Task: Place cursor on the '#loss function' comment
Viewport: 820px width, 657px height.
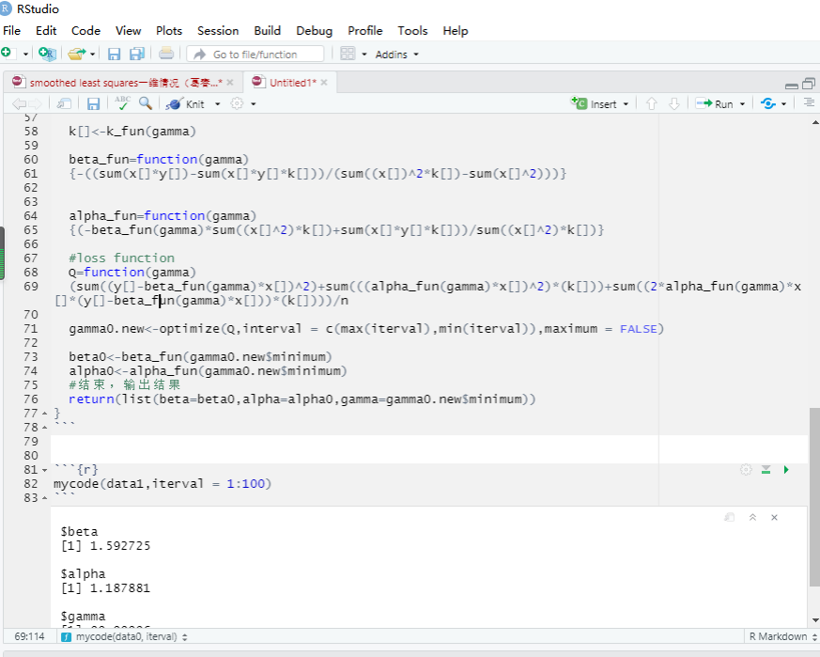Action: (121, 258)
